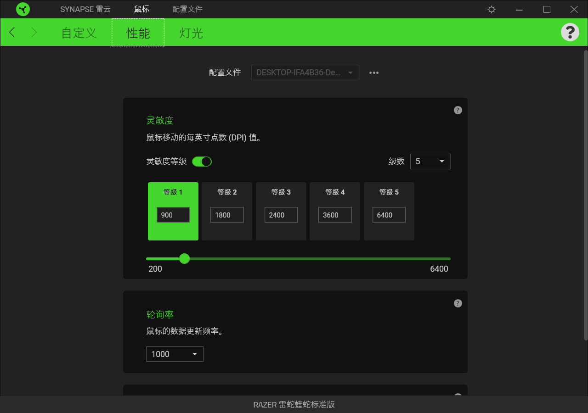Open help for the 轮询率 section
The image size is (588, 413).
[458, 303]
